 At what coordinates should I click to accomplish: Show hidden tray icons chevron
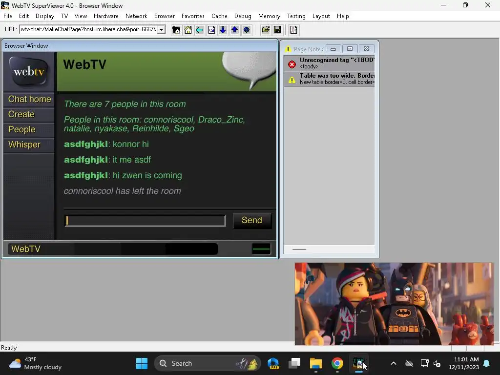[x=394, y=363]
